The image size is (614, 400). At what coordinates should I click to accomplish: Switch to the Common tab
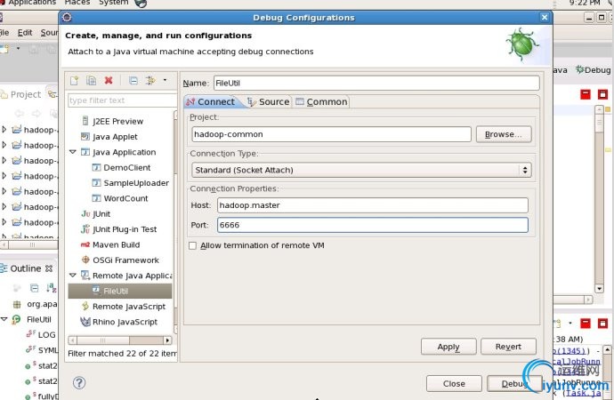(x=321, y=101)
